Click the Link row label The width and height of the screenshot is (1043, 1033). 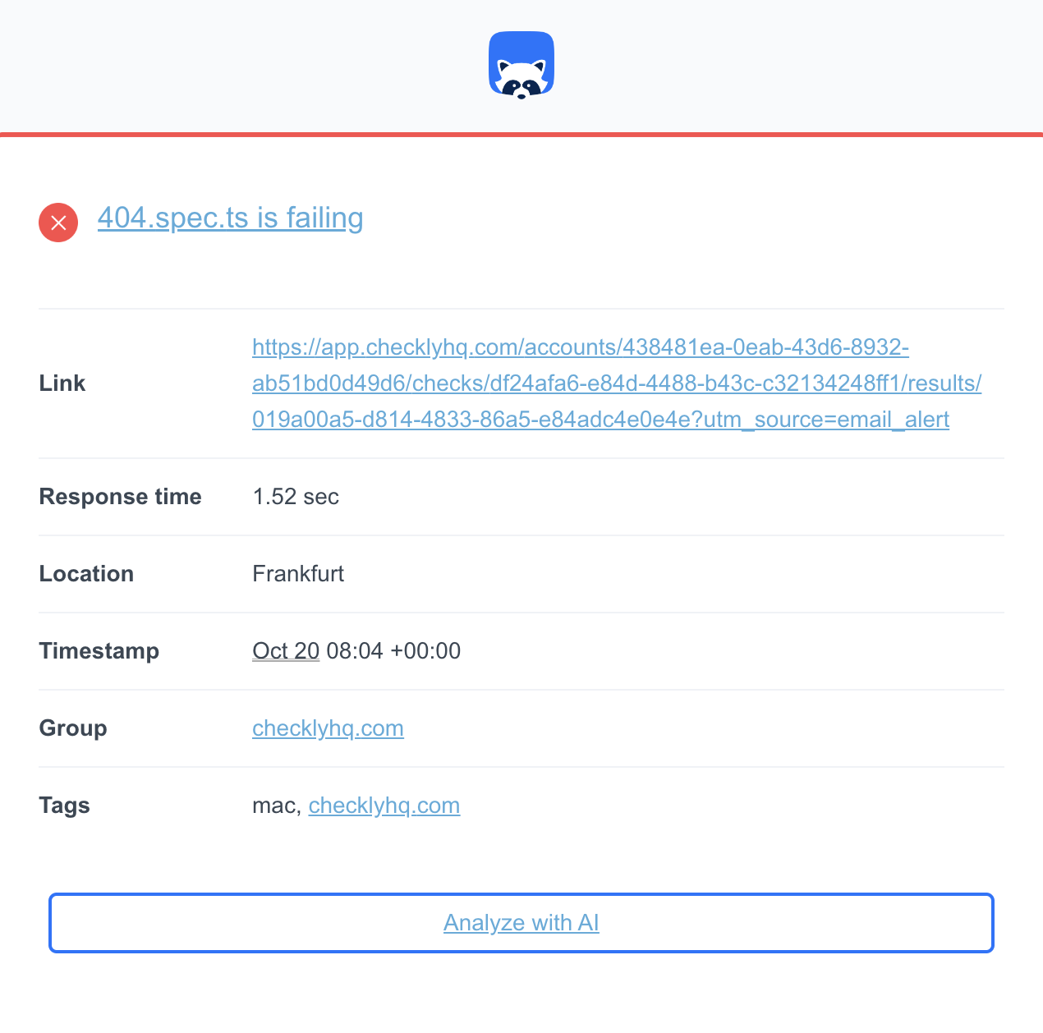coord(62,383)
